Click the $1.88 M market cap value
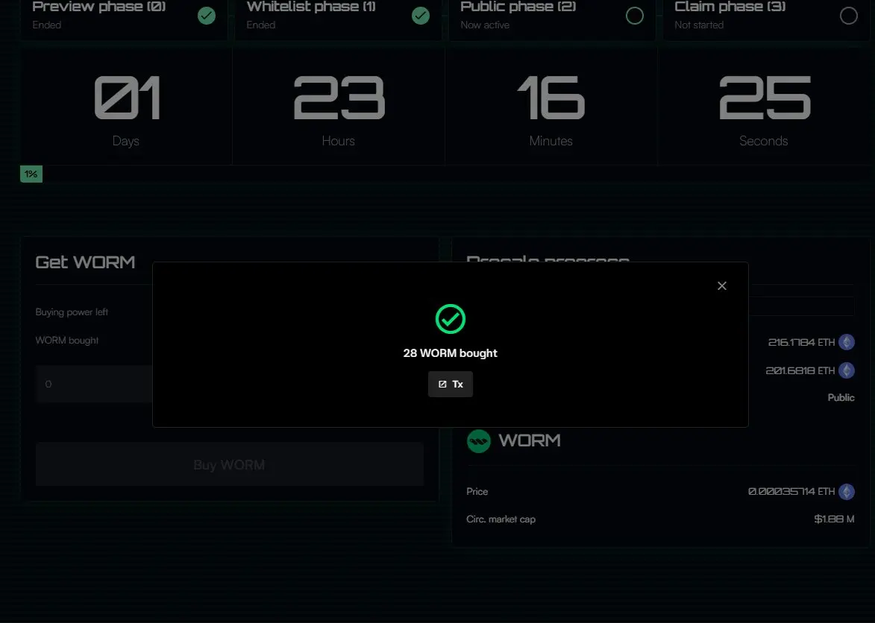 coord(834,519)
